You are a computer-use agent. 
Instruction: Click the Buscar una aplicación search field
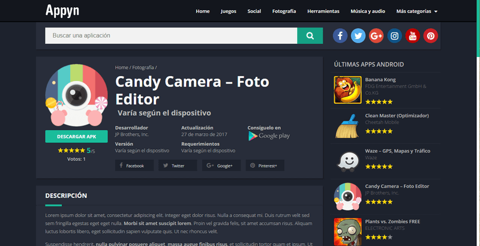point(171,36)
